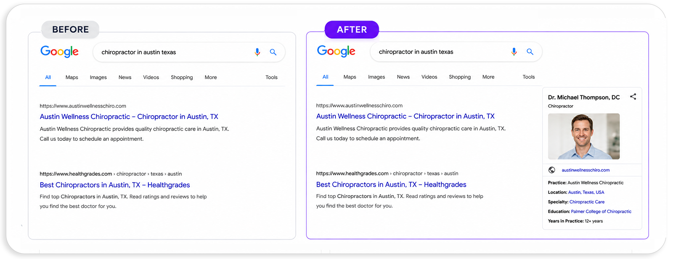Click the share icon on Dr. Thompson card
Image resolution: width=673 pixels, height=259 pixels.
pyautogui.click(x=633, y=97)
